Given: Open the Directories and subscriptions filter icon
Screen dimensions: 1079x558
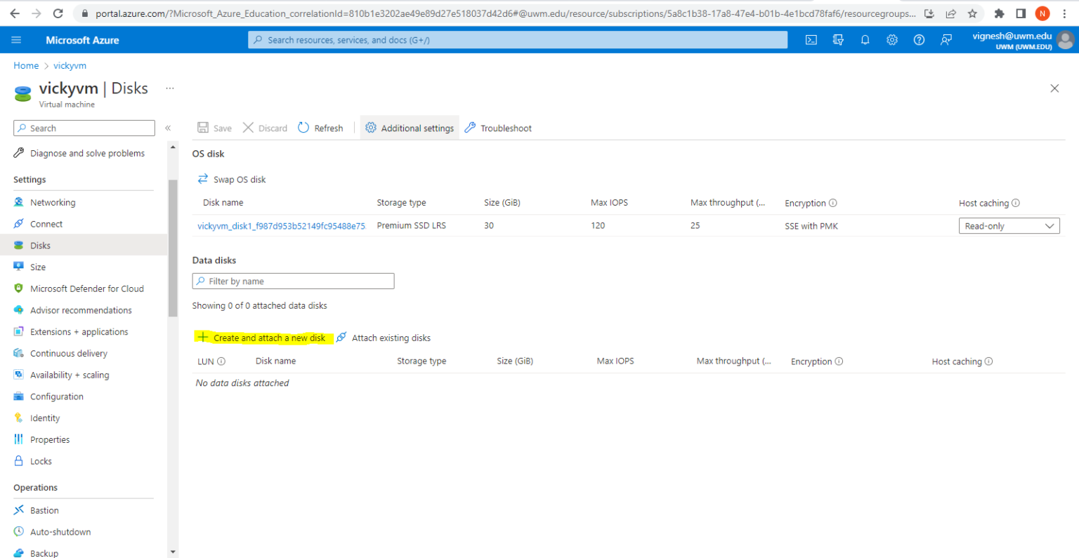Looking at the screenshot, I should click(838, 40).
